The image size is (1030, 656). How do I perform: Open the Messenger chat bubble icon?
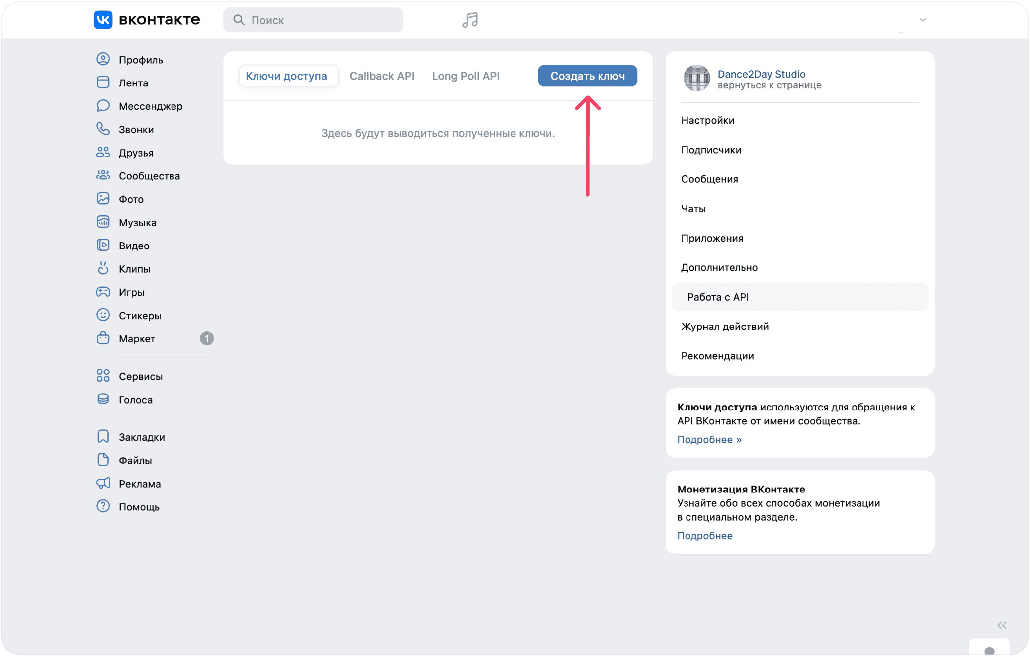pos(103,106)
